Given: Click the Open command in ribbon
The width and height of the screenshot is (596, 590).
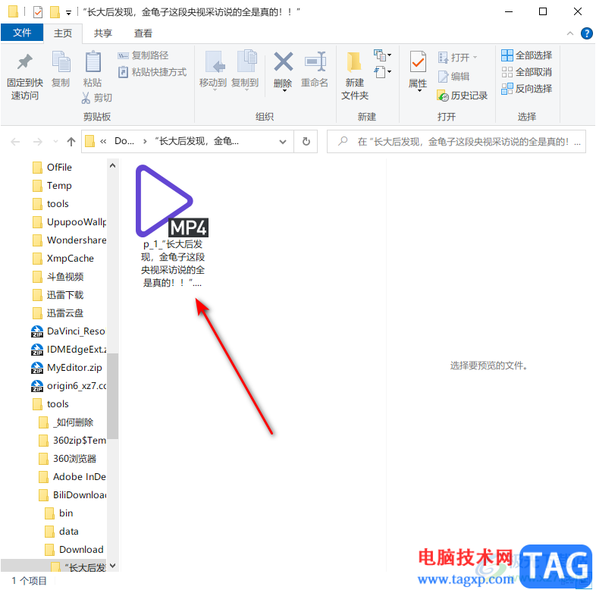Looking at the screenshot, I should (x=458, y=58).
